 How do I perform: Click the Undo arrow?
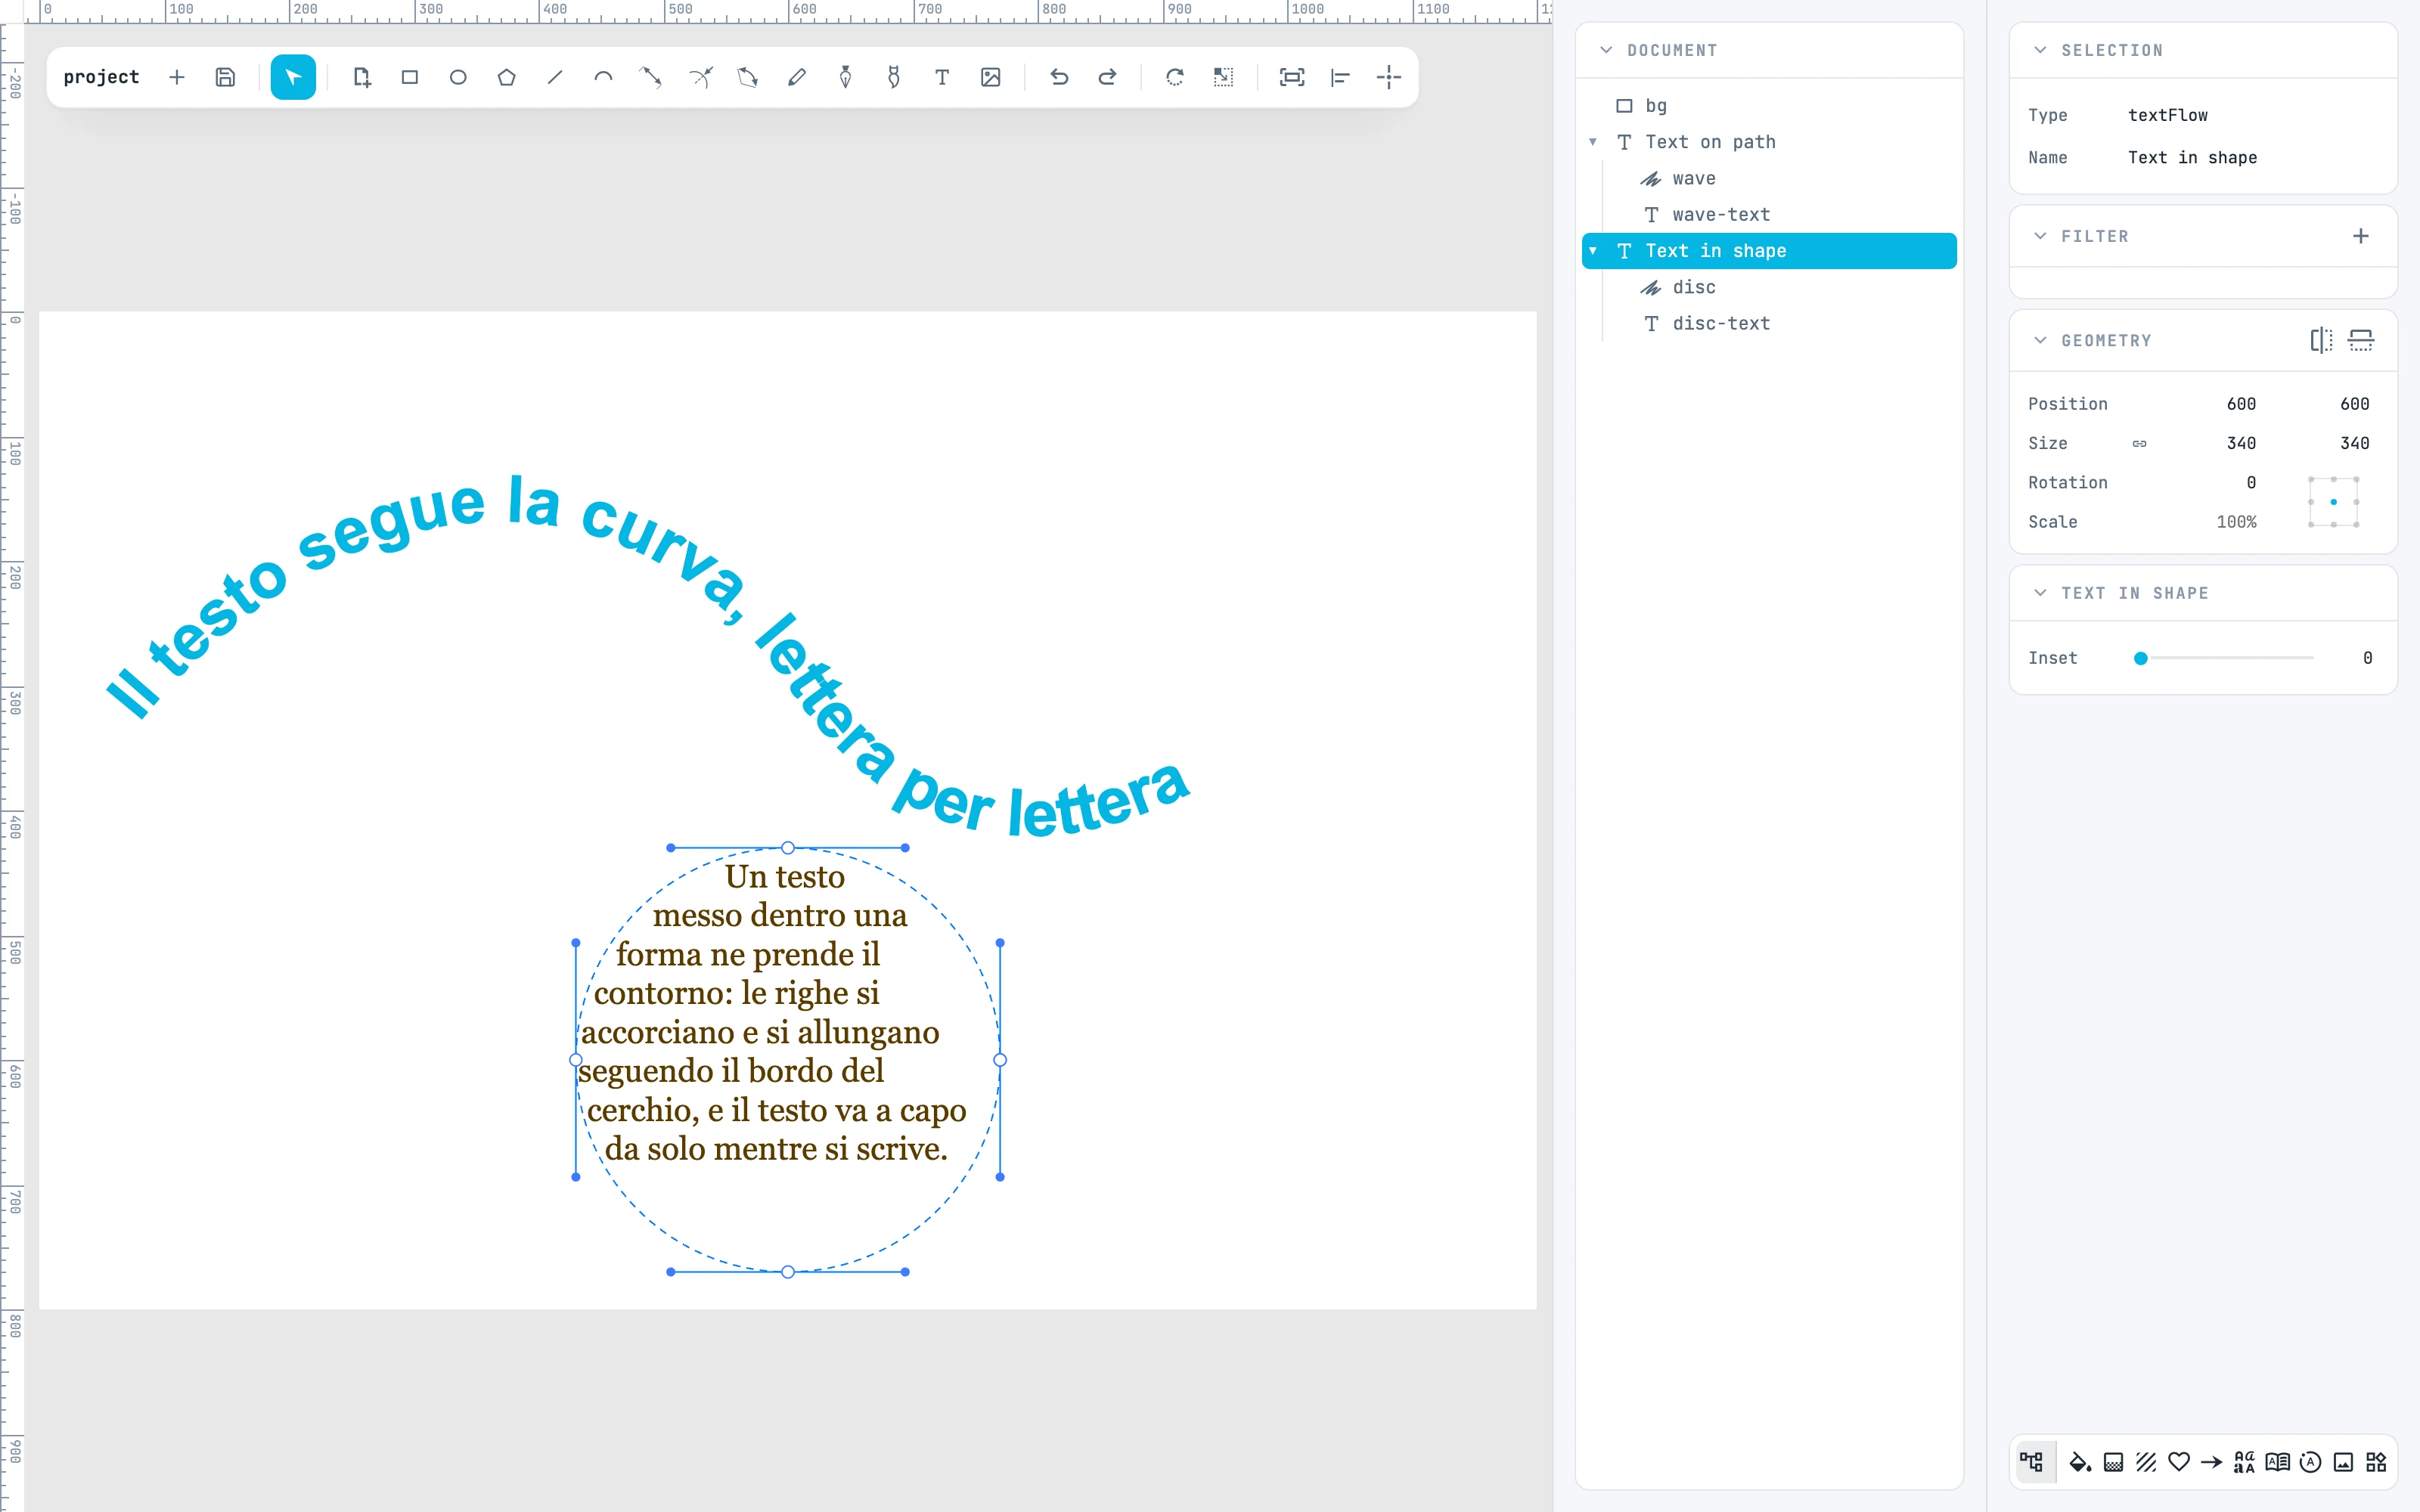1059,77
